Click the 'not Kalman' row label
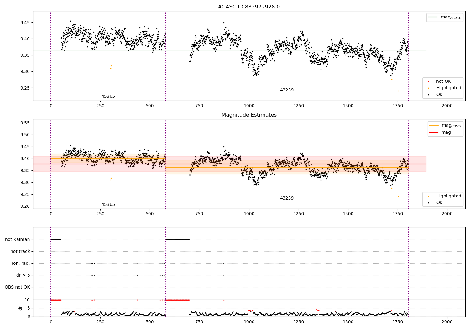470x329 pixels. pos(18,239)
